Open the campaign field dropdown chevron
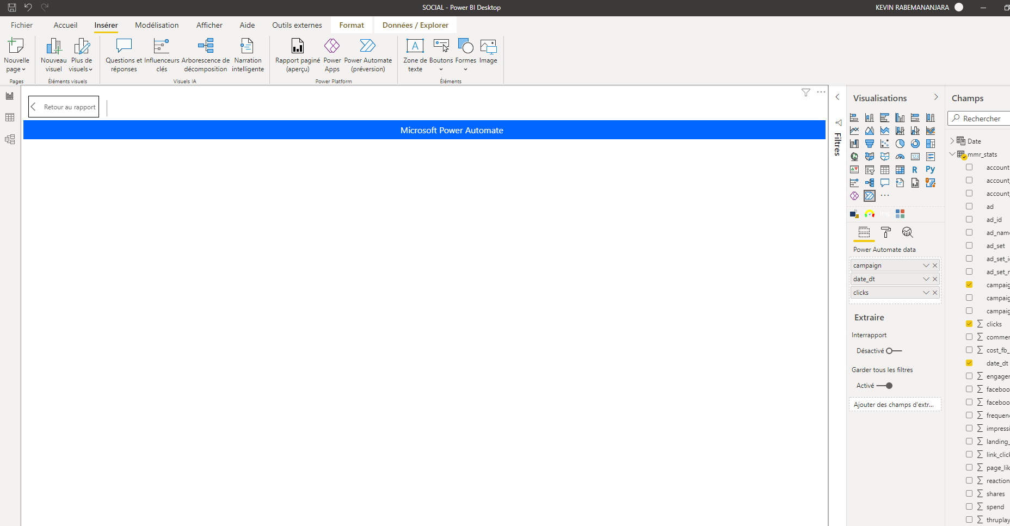Screen dimensions: 1010x526 point(926,265)
